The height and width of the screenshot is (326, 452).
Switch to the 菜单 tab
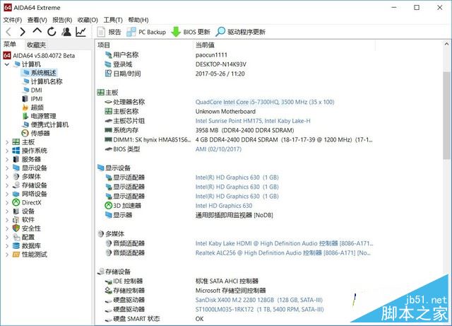tap(10, 45)
